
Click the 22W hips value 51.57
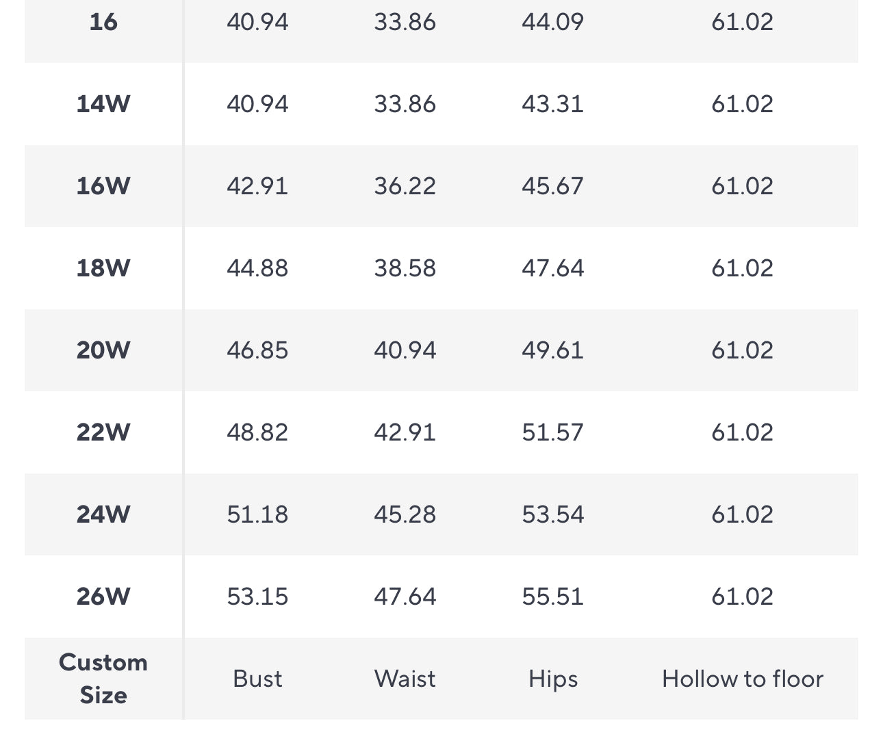point(553,432)
